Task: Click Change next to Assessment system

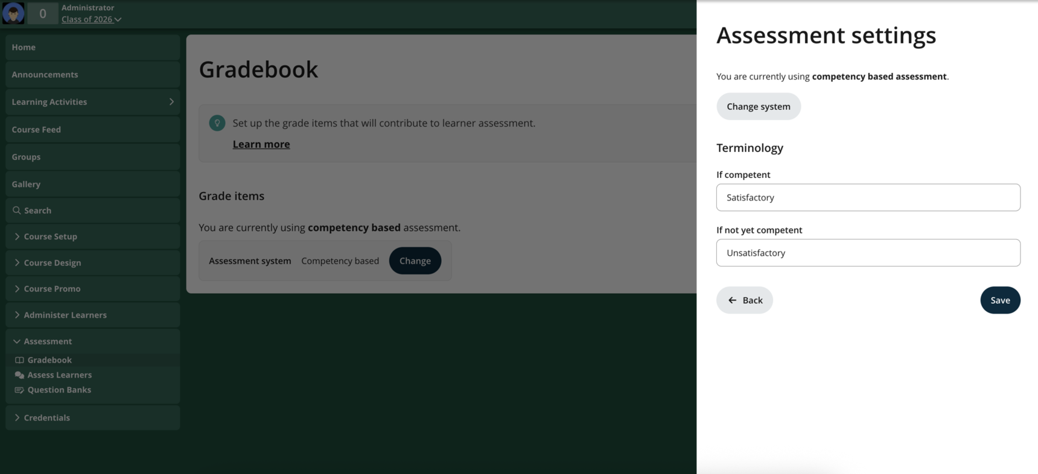Action: click(415, 261)
